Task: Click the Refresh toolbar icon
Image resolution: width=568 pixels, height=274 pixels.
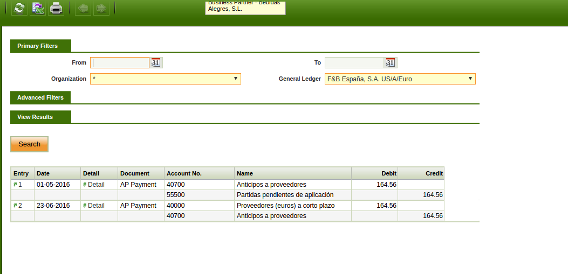Action: tap(19, 8)
